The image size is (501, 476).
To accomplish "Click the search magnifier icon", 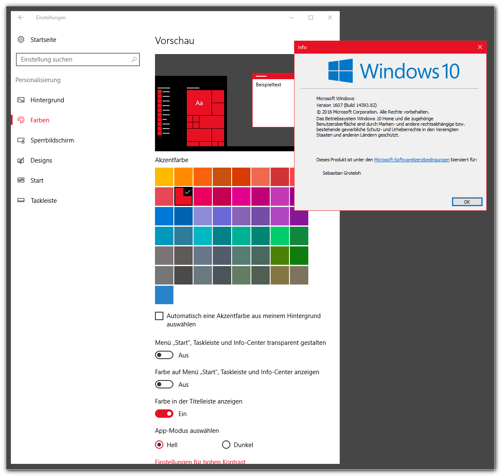I will tap(134, 59).
